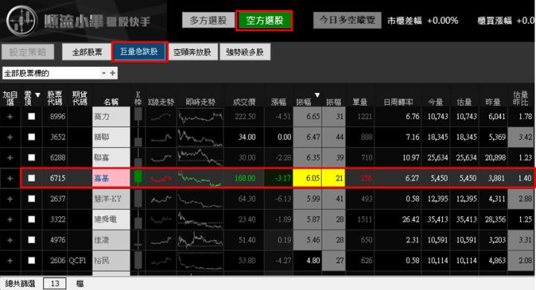
Task: Pin stock 2637 with its checkbox
Action: click(31, 199)
